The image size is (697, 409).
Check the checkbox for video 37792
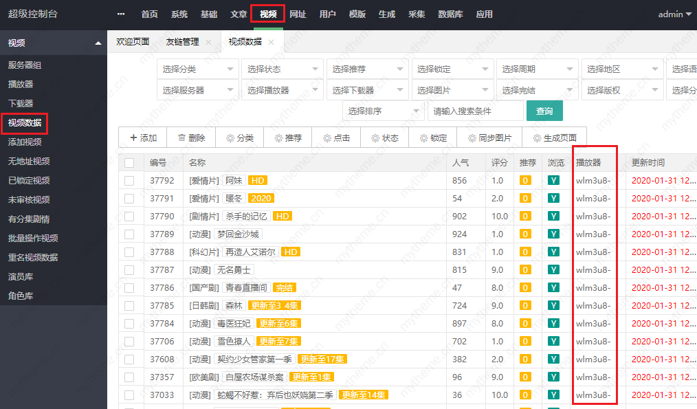click(x=130, y=180)
